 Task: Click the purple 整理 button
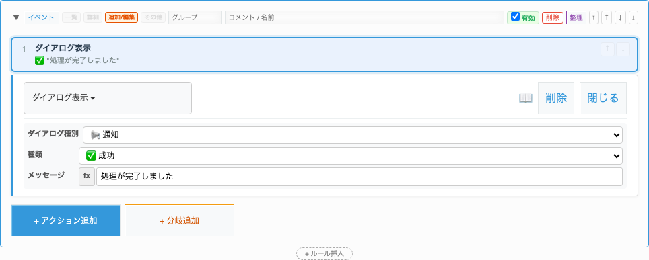(576, 17)
